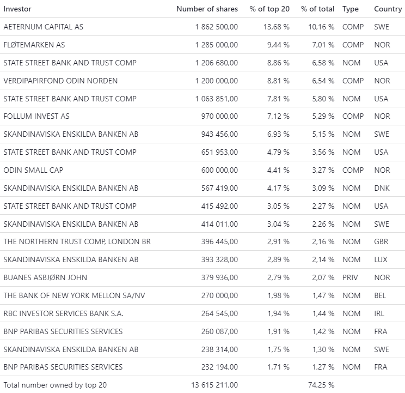Viewport: 405px width, 393px height.
Task: Click VERDIPAPIRFOND ODIN NORDEN investor name
Action: point(60,81)
